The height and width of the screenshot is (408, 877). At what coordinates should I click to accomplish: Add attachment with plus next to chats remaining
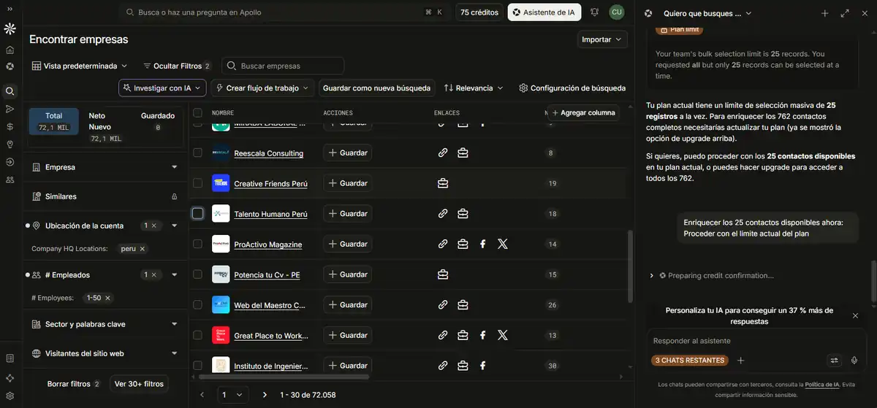tap(740, 361)
